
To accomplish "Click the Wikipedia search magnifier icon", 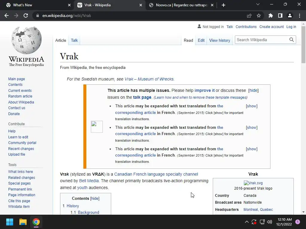I will 292,40.
